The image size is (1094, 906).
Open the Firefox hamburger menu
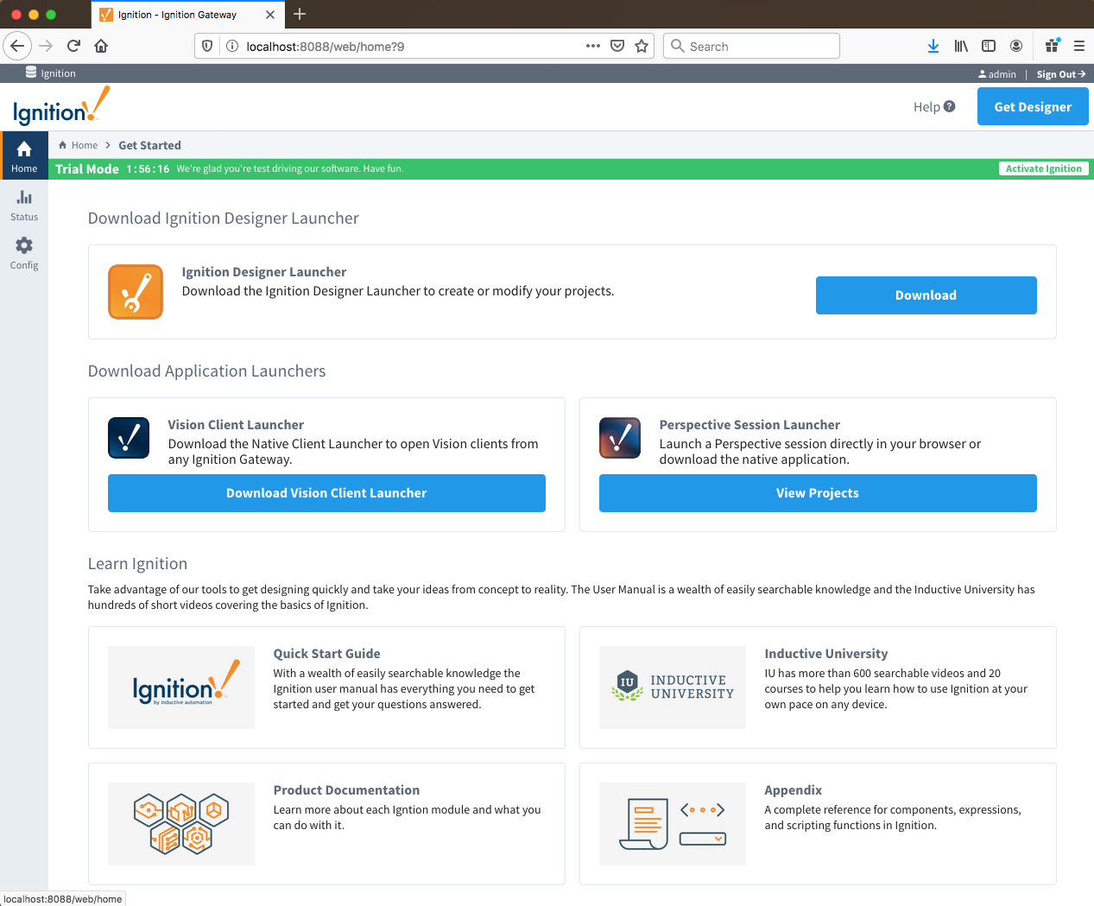tap(1079, 46)
